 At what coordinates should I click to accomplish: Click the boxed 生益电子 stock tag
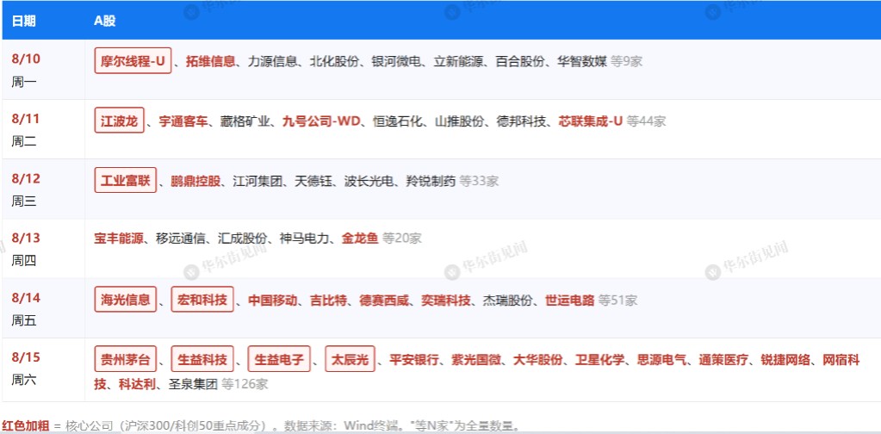[x=279, y=359]
